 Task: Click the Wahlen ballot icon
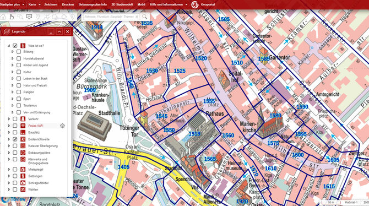[23, 189]
